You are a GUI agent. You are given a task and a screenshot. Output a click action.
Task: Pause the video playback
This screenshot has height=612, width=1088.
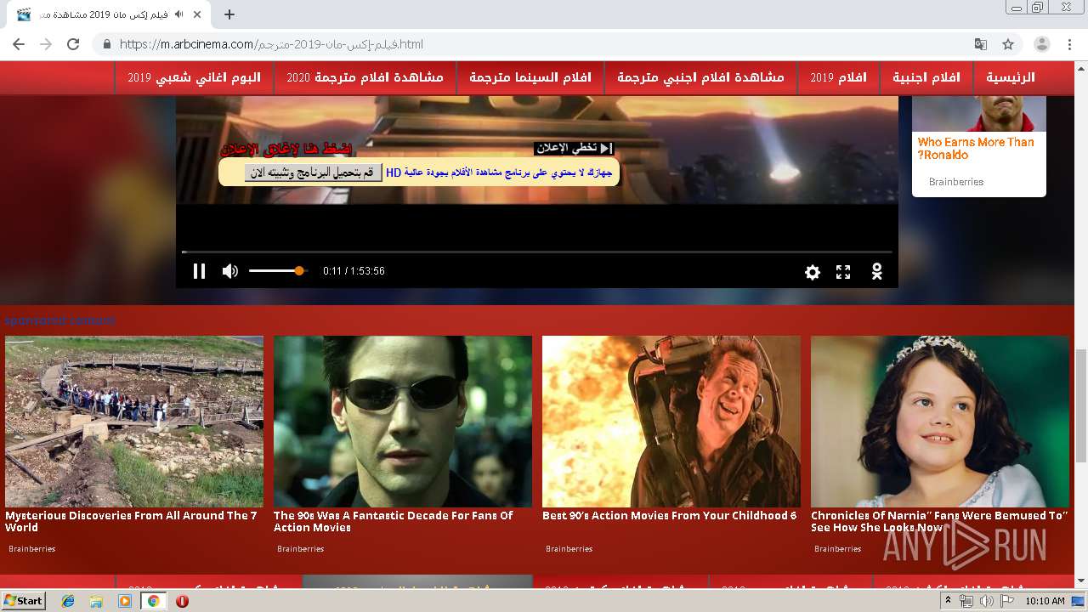point(199,271)
